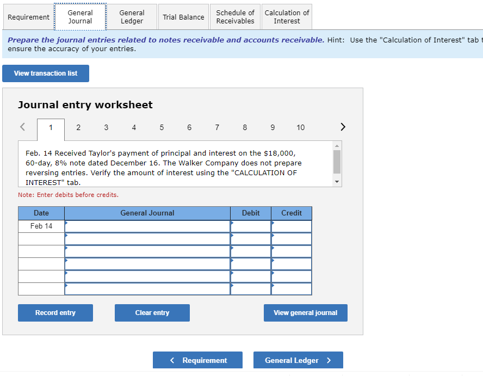Click Debit field in last journal row
483x376 pixels.
[x=251, y=289]
